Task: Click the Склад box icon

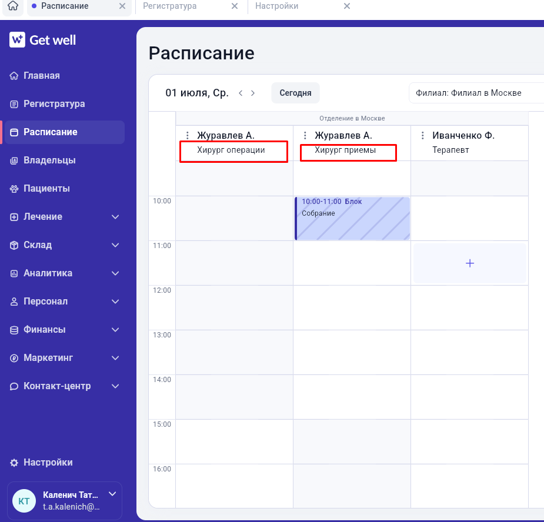Action: (x=14, y=245)
